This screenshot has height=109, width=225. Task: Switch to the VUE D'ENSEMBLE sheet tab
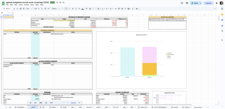(x=160, y=107)
